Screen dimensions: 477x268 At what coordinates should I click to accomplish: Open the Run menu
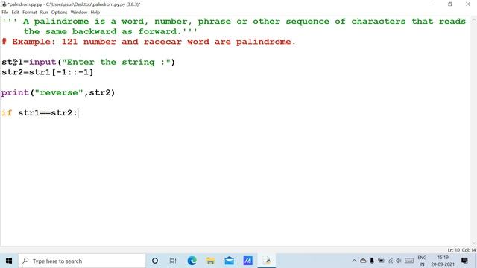click(x=44, y=13)
